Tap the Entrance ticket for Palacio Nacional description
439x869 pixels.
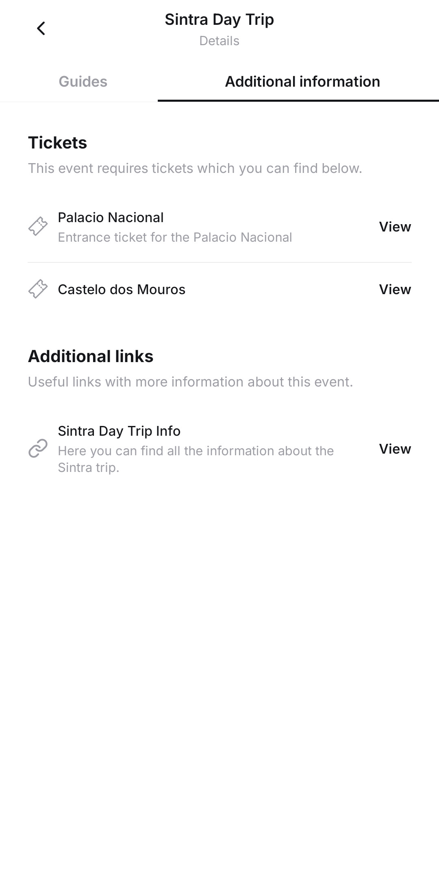pos(175,238)
